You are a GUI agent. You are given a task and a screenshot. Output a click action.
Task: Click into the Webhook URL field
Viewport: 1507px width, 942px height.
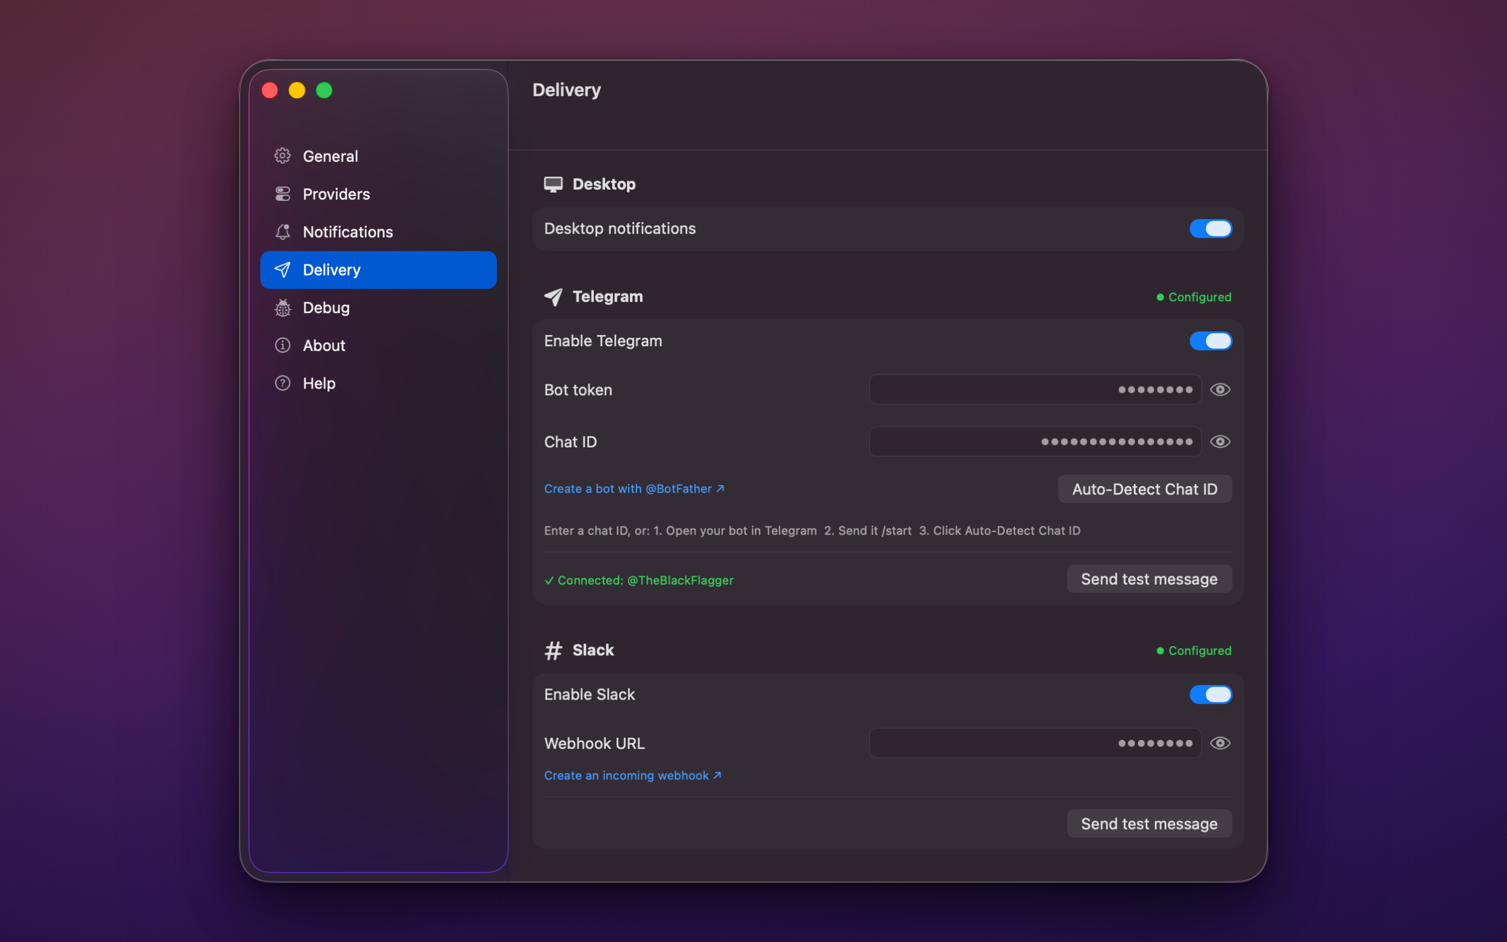1035,743
